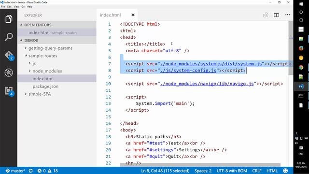Select index.html under OPEN EDITORS

[57, 32]
